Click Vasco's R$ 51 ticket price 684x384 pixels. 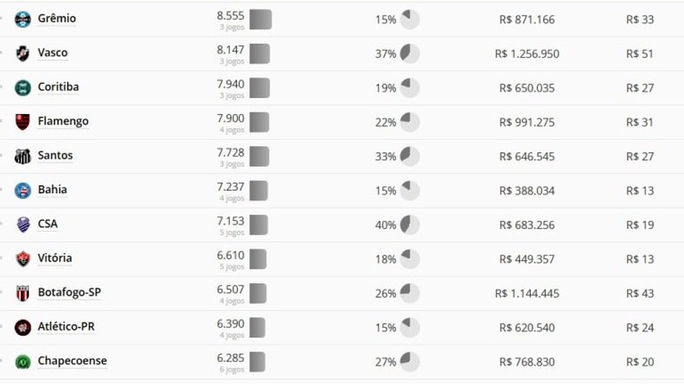[640, 54]
